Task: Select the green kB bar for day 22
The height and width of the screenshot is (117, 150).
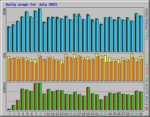Action: [x=102, y=105]
